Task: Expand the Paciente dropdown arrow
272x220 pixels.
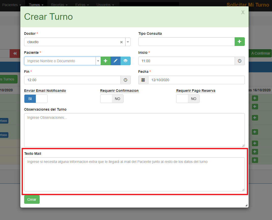Action: tap(98, 61)
